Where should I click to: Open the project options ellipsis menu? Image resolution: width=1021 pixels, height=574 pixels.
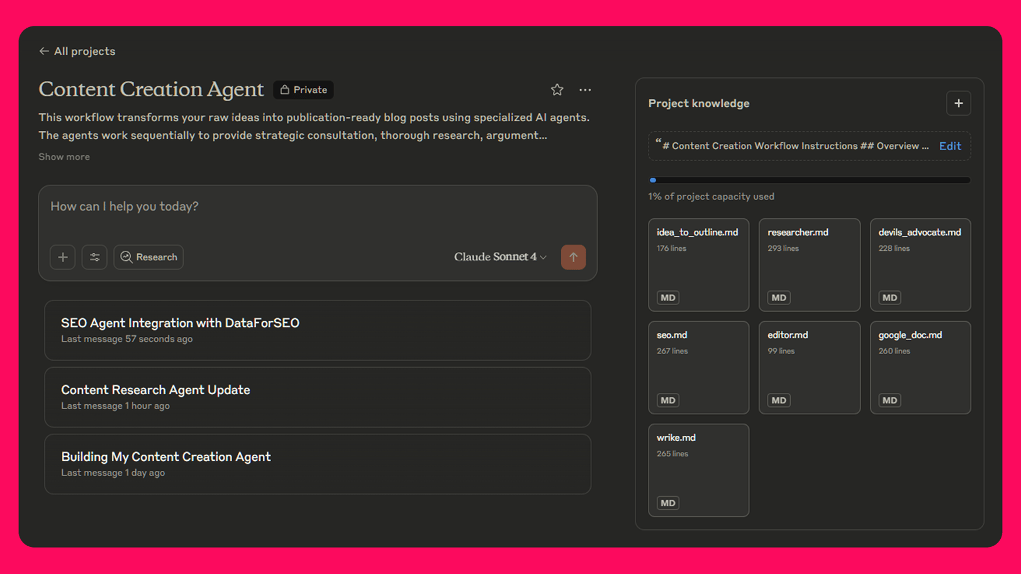point(584,90)
